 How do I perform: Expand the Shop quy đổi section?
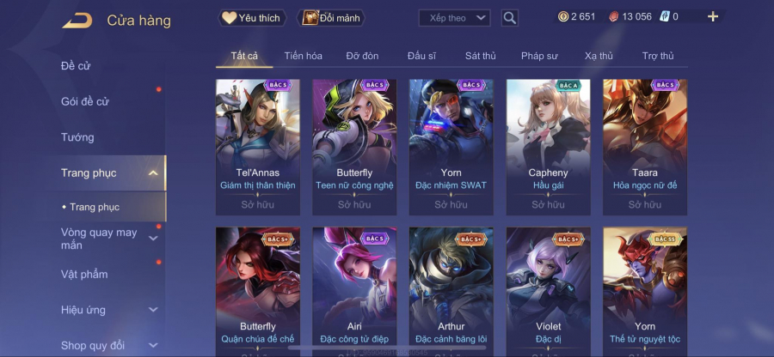click(153, 345)
